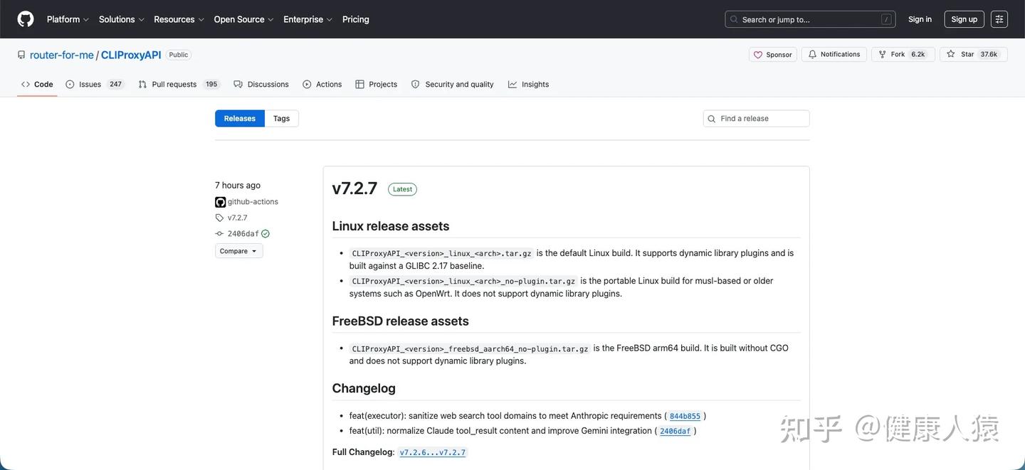Screen dimensions: 1025x470
Task: Expand the Enterprise menu
Action: coord(307,19)
